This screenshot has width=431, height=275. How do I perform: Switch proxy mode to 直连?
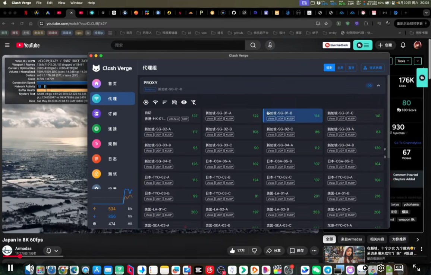coord(351,68)
